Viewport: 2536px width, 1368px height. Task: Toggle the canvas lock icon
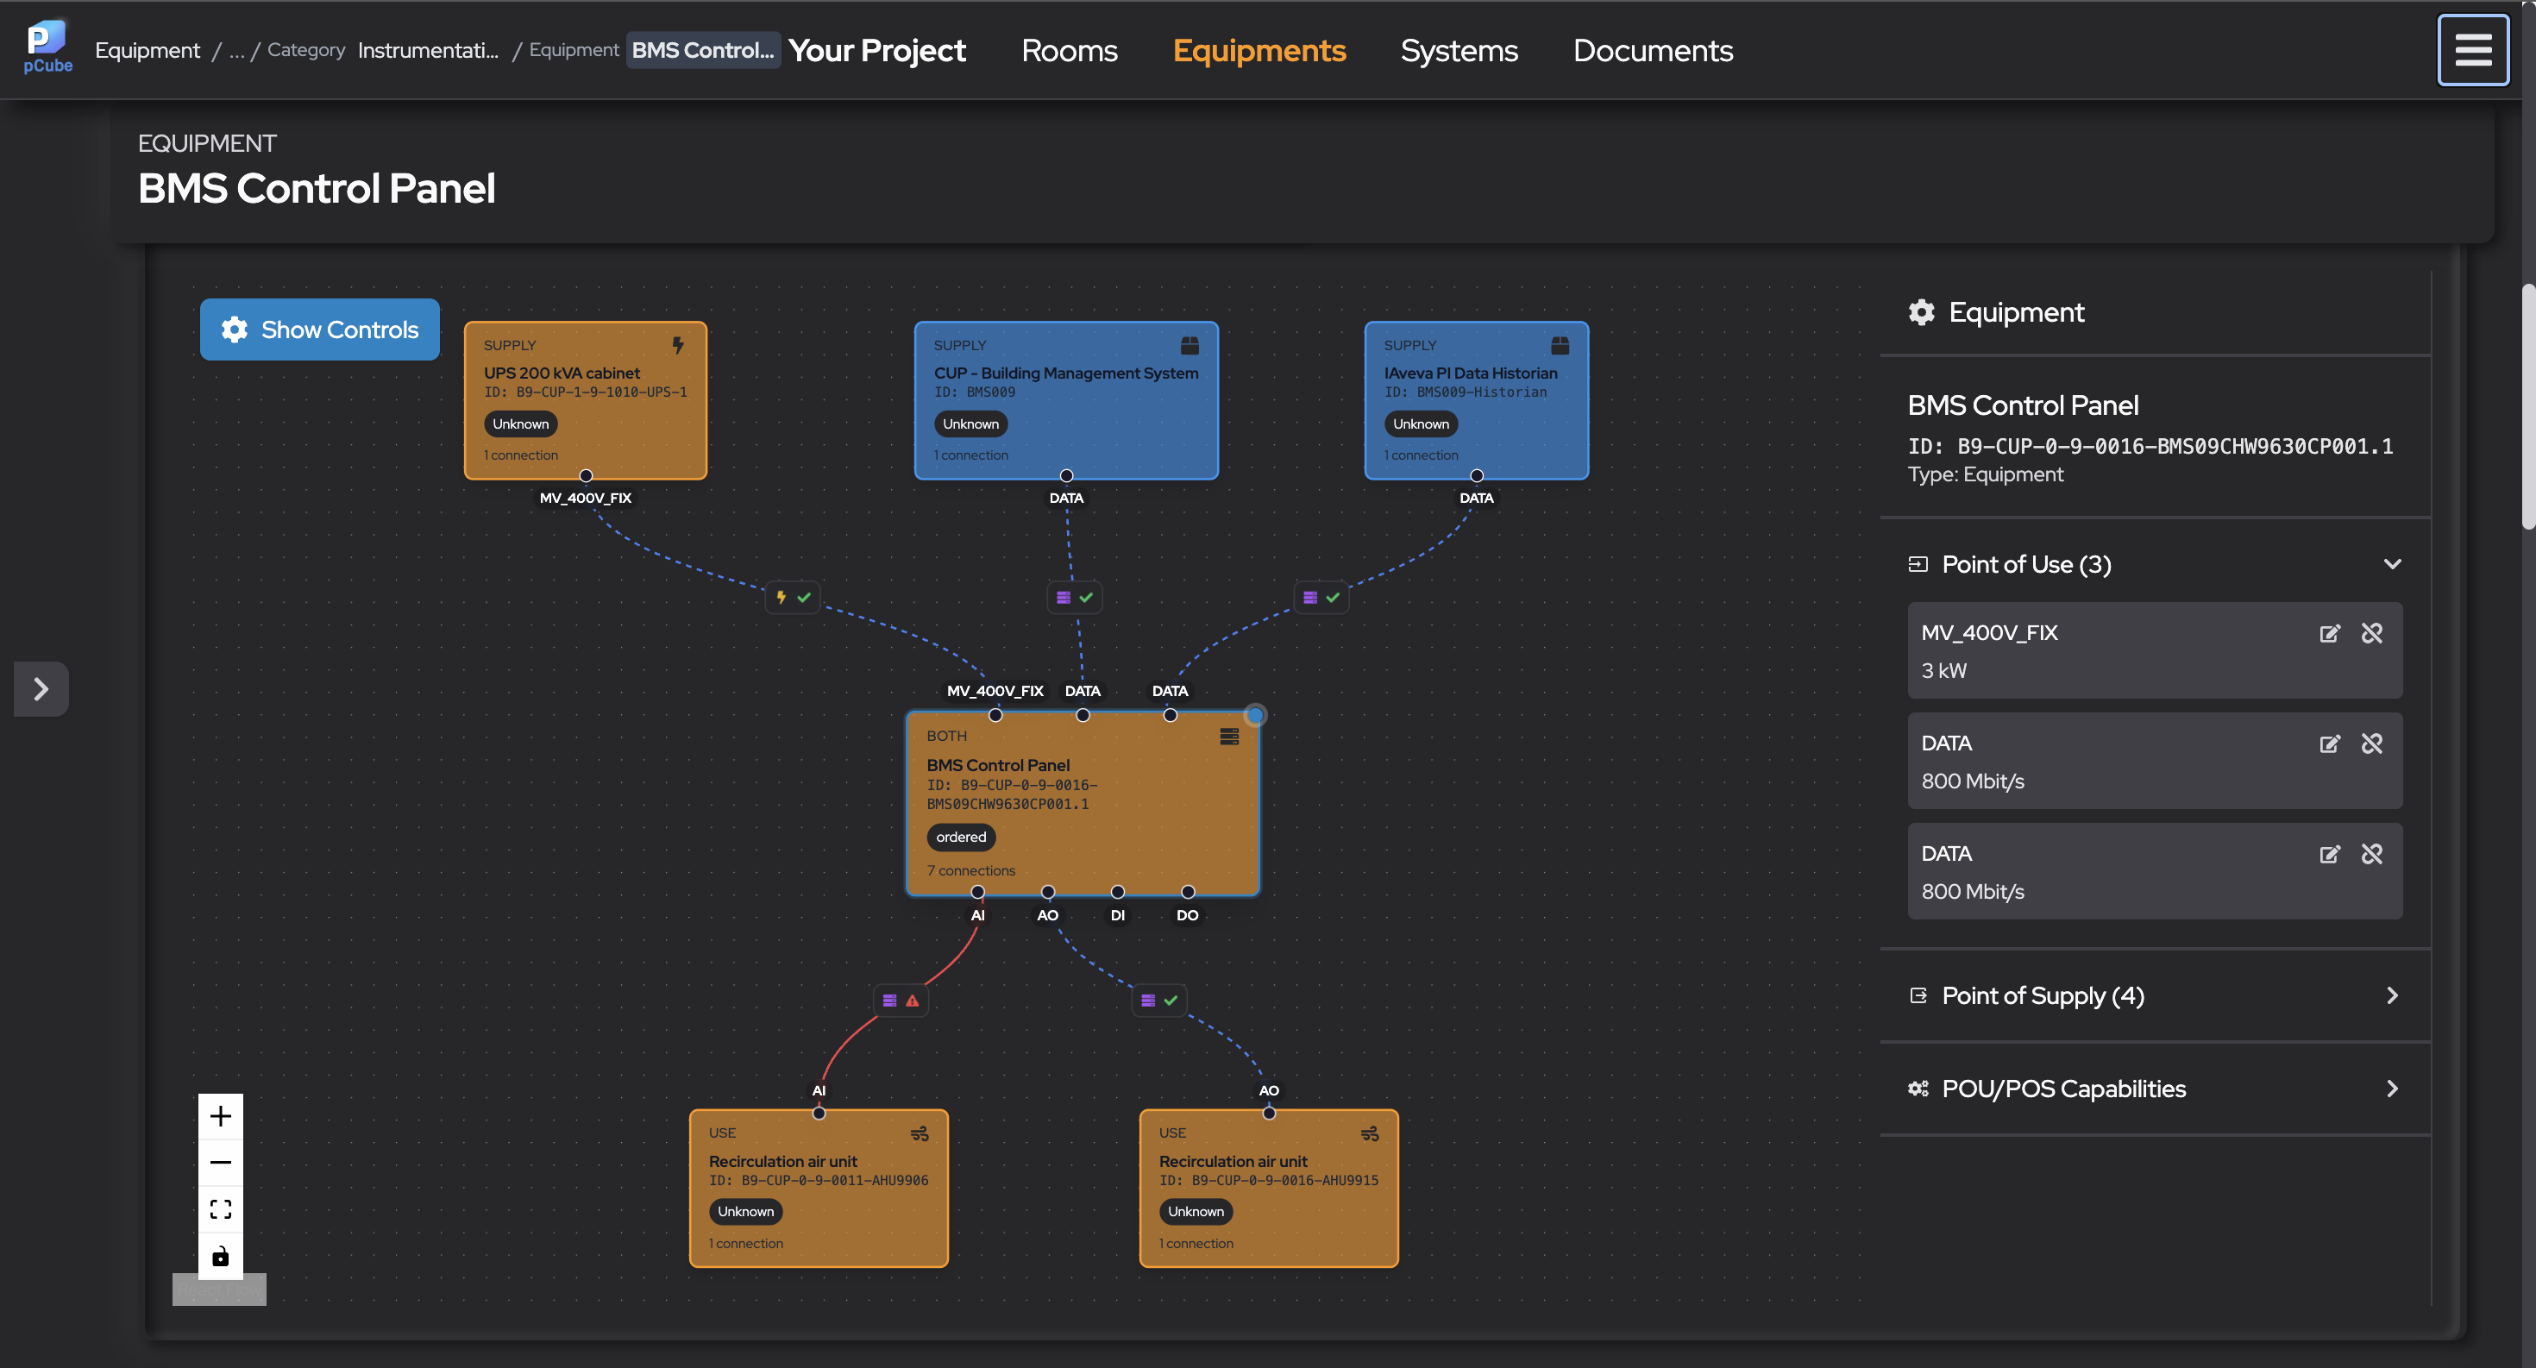tap(221, 1256)
